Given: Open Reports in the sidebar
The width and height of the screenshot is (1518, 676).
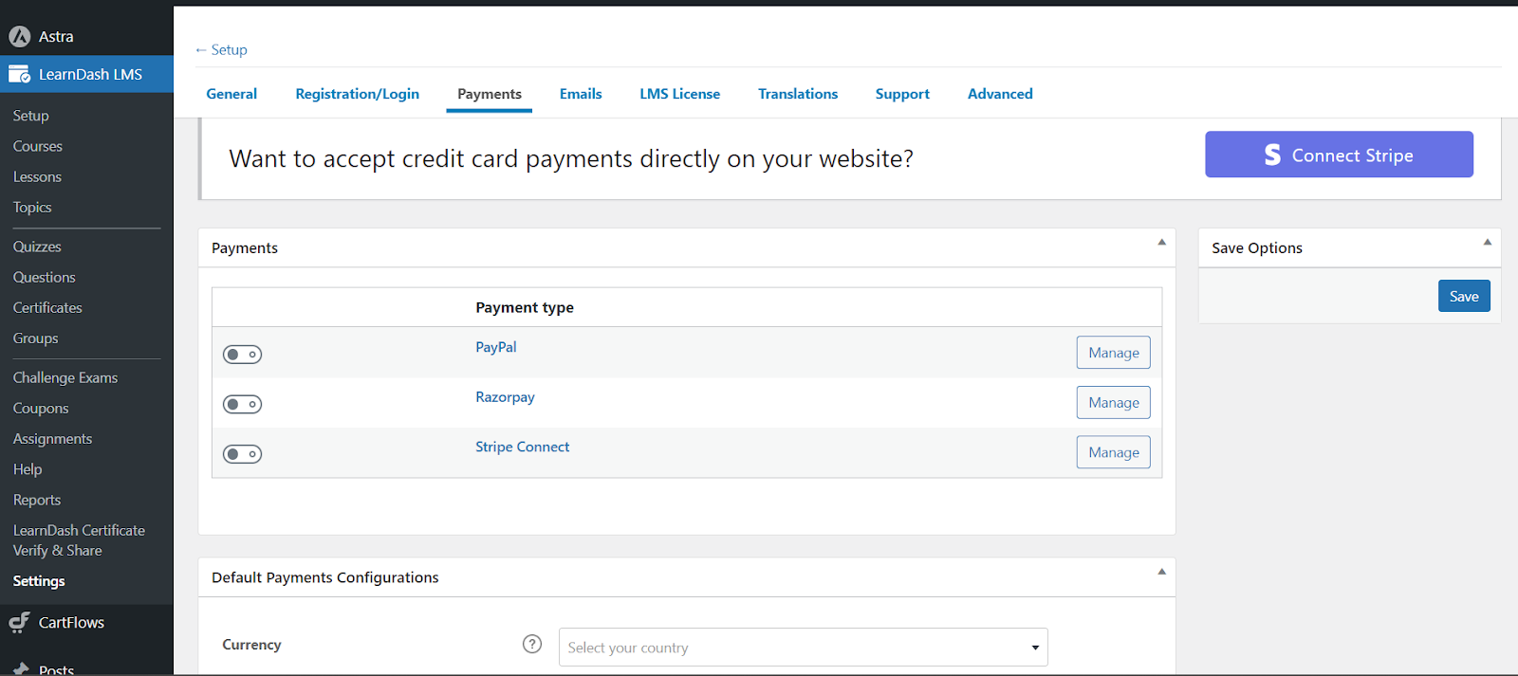Looking at the screenshot, I should click(37, 500).
